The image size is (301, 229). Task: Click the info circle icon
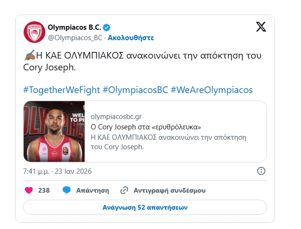coord(261,170)
